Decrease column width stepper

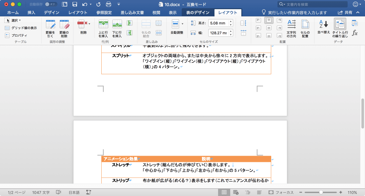pyautogui.click(x=231, y=34)
